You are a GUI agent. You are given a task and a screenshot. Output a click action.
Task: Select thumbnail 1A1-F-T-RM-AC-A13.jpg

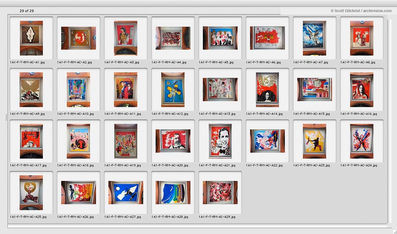click(x=220, y=90)
